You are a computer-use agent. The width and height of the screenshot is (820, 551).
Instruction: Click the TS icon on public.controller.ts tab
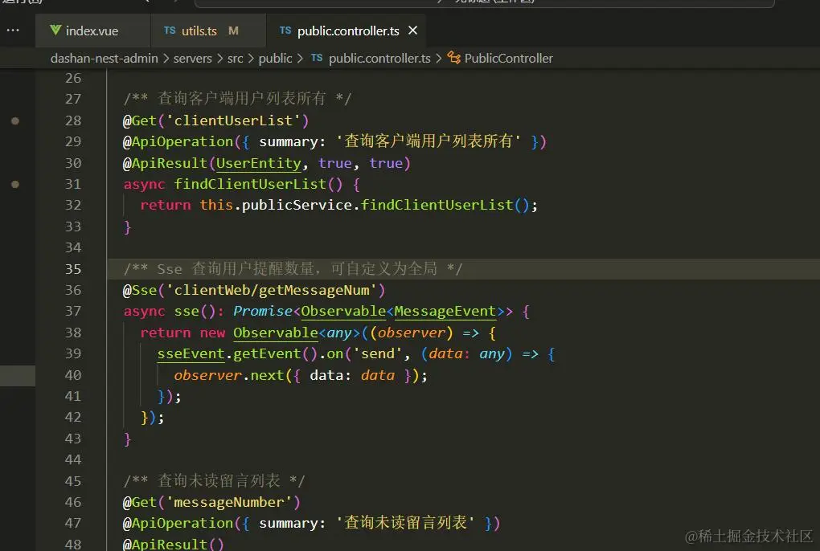285,31
